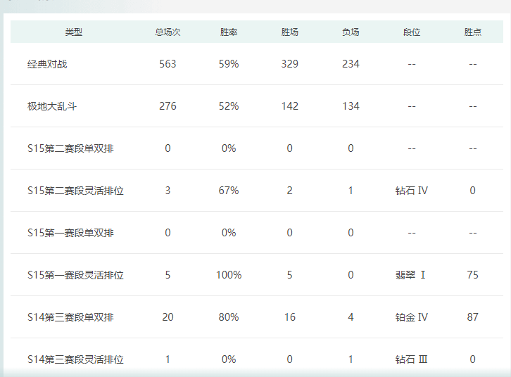Click total games value 20
The height and width of the screenshot is (377, 511).
(x=168, y=317)
